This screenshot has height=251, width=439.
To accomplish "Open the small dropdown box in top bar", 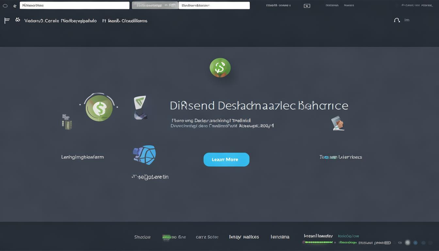I will pyautogui.click(x=307, y=6).
